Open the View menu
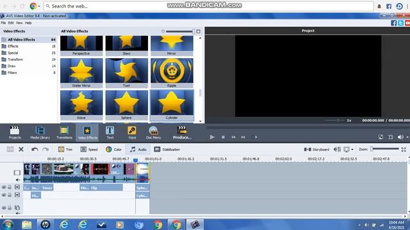Viewport: 410px width, 230px height. coord(19,23)
